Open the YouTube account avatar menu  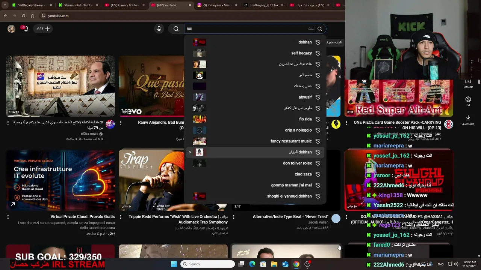pos(11,29)
